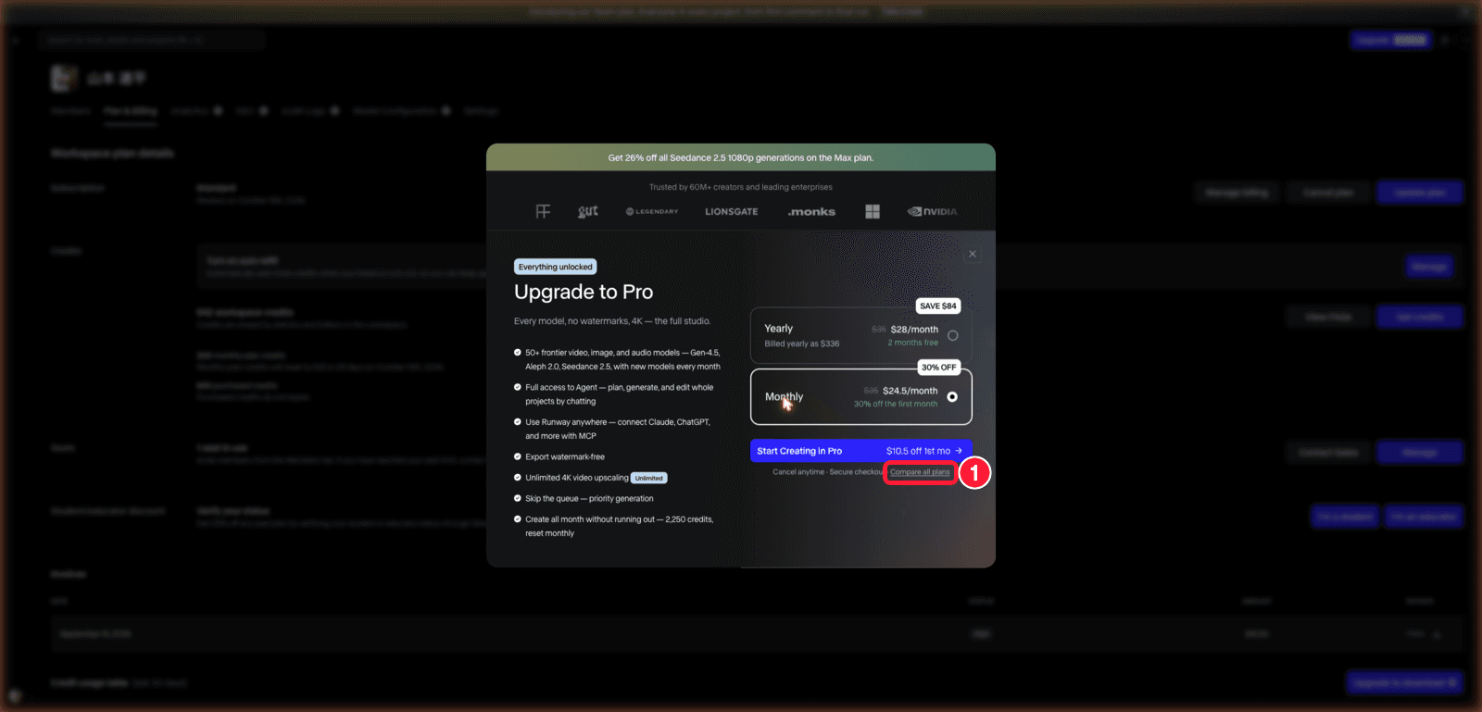
Task: Click the 30% OFF badge
Action: click(939, 368)
